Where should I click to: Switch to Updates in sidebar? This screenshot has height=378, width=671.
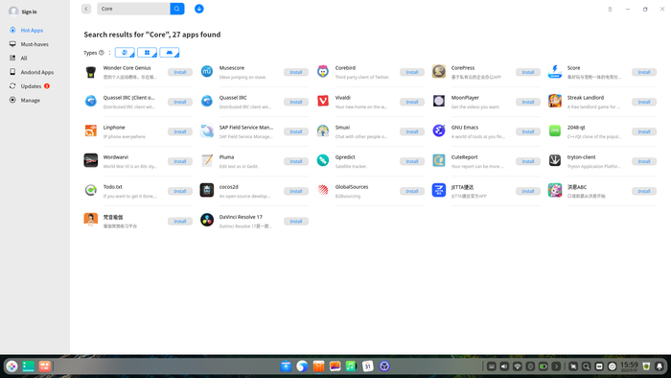tap(32, 86)
